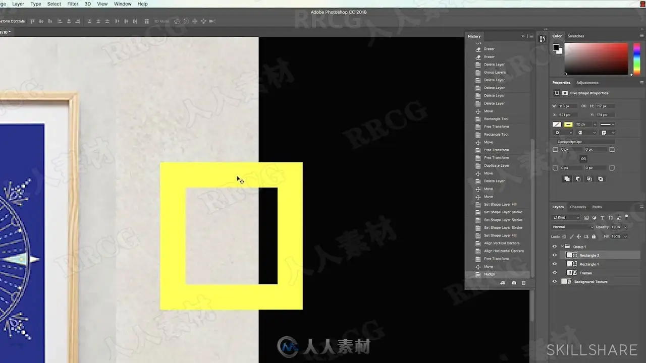Click the yellow stroke color swatch
This screenshot has height=363, width=646.
point(568,125)
